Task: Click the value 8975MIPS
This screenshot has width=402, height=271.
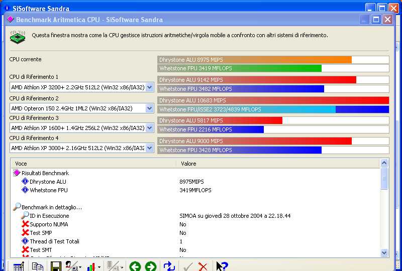Action: (191, 182)
